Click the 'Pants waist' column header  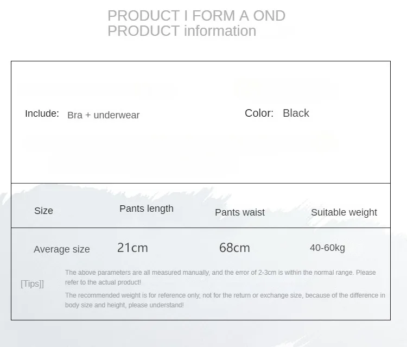pos(239,212)
